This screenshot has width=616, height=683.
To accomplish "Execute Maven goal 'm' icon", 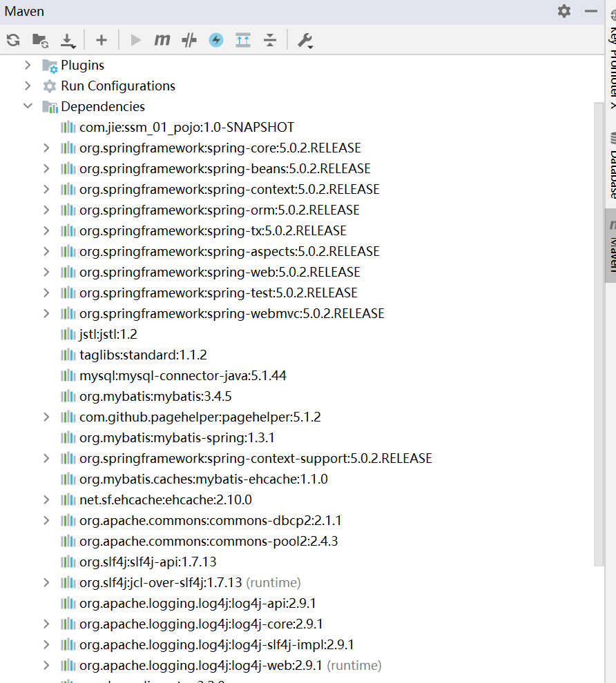I will [x=162, y=40].
